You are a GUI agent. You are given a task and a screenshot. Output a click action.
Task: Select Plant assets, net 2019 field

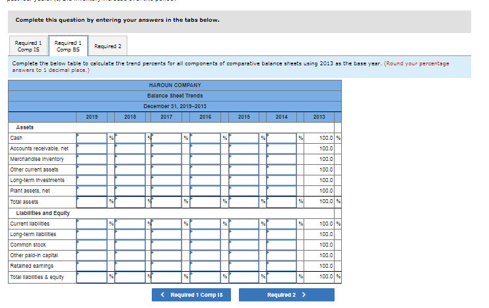tap(92, 191)
